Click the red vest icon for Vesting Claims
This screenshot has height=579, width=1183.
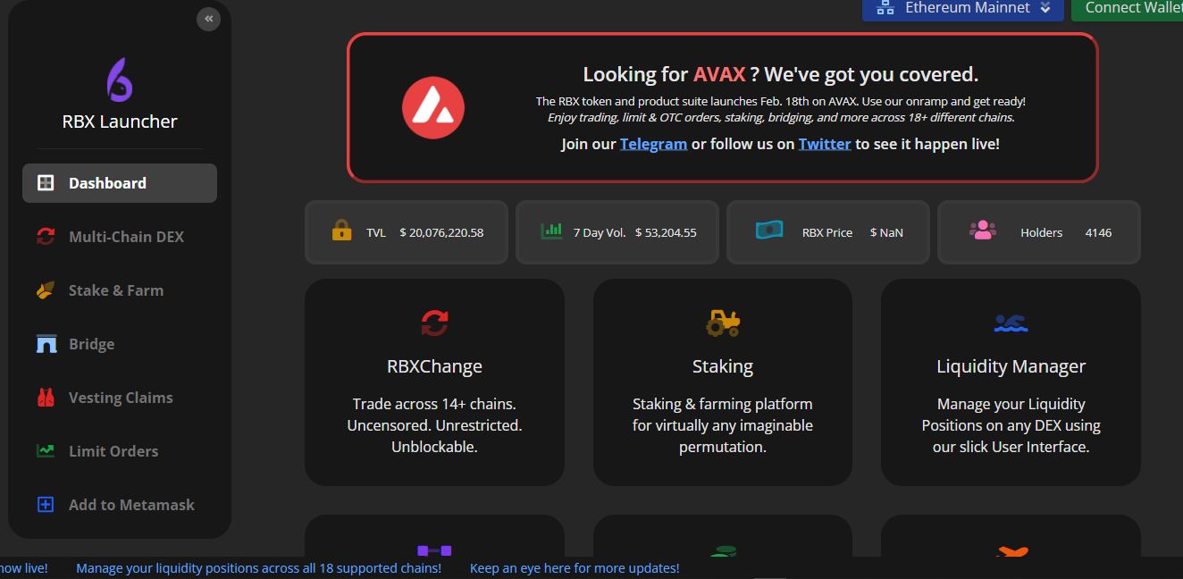click(x=46, y=398)
